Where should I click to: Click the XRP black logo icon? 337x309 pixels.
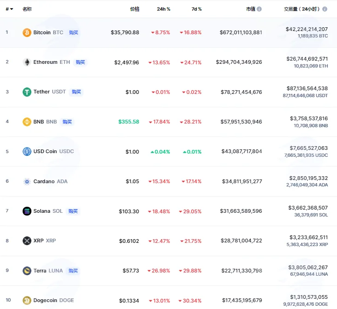[27, 241]
